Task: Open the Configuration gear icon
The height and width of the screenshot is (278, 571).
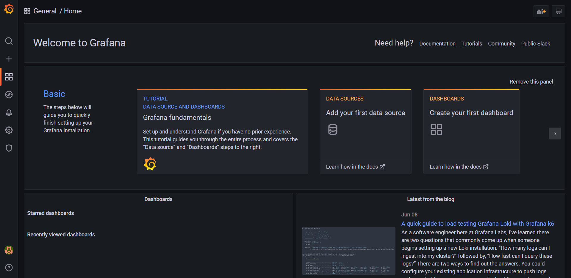Action: (x=9, y=130)
